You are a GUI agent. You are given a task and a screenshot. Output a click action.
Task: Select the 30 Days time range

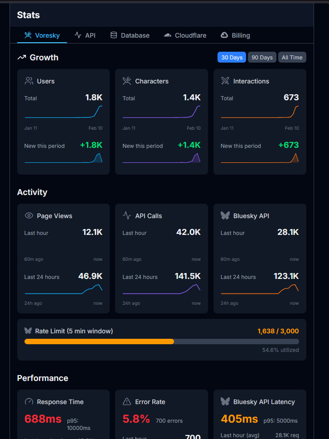[232, 58]
